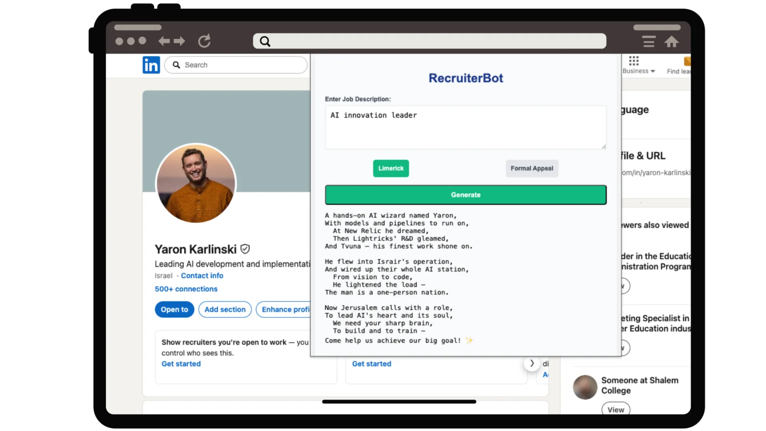Click the horizontal scrollbar at page bottom
This screenshot has width=766, height=431.
tap(399, 402)
